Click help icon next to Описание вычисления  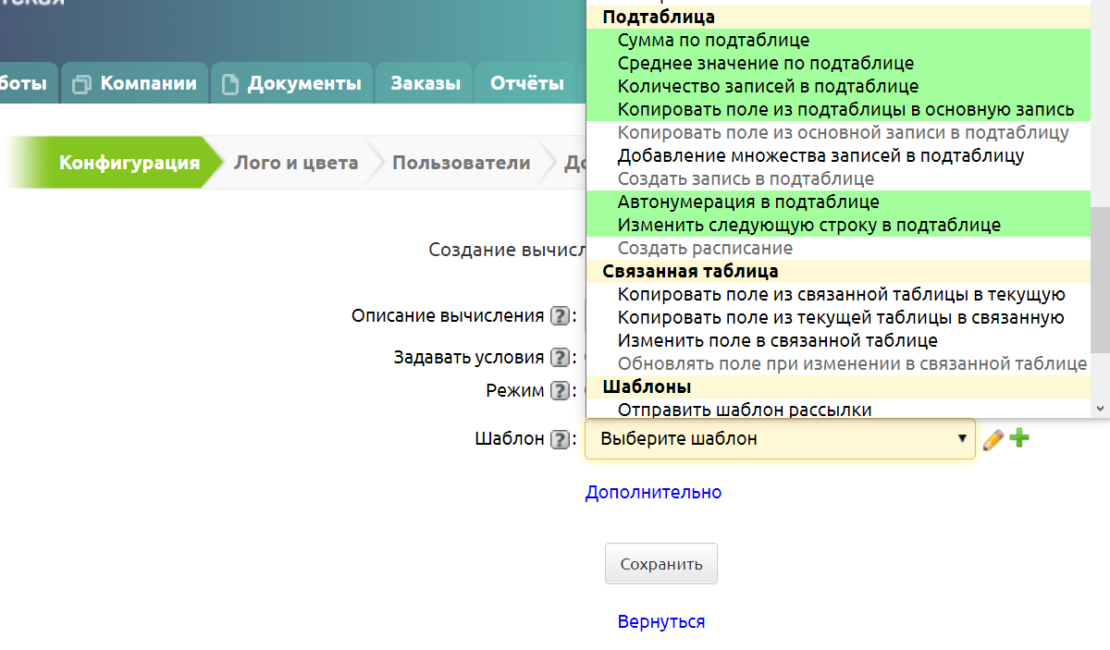pyautogui.click(x=559, y=316)
